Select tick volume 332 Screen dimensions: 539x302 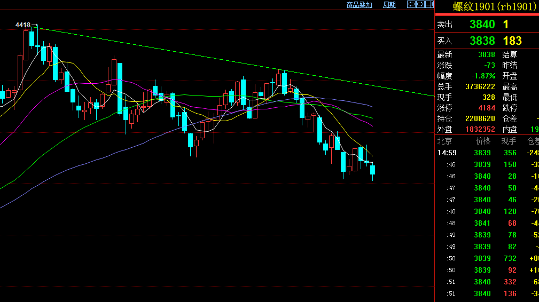click(x=510, y=282)
